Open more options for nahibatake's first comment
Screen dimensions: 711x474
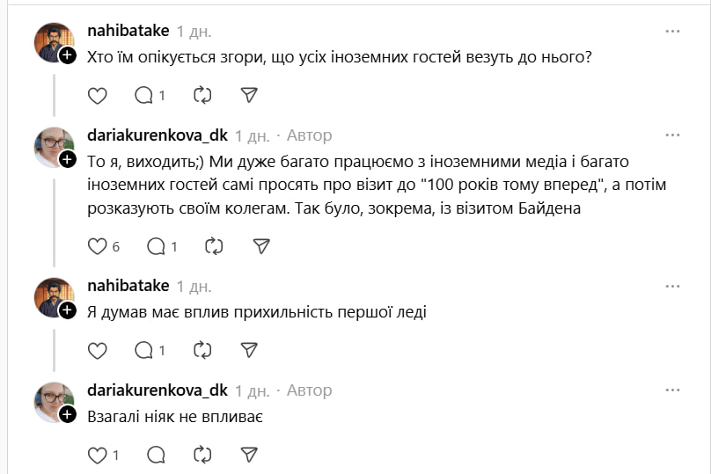point(672,31)
